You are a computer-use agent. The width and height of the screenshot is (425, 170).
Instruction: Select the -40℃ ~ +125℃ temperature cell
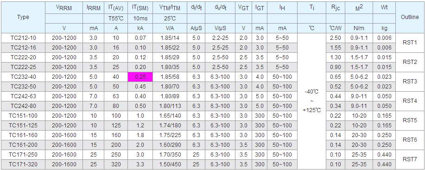(312, 101)
